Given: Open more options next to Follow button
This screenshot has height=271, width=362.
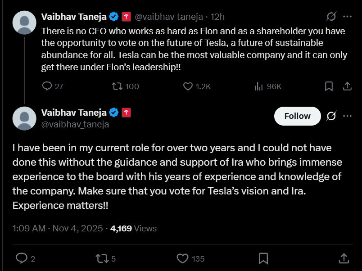Looking at the screenshot, I should click(347, 116).
